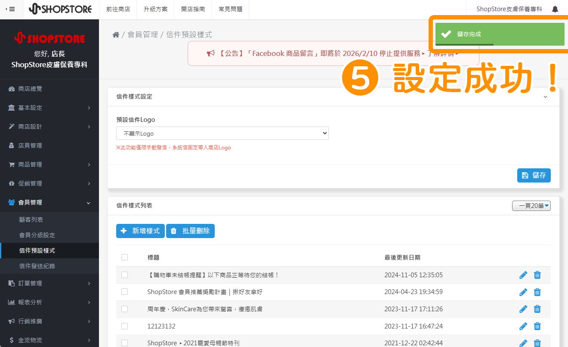
Task: Delete the 2021寵愛母親節特刊 template
Action: pos(537,343)
